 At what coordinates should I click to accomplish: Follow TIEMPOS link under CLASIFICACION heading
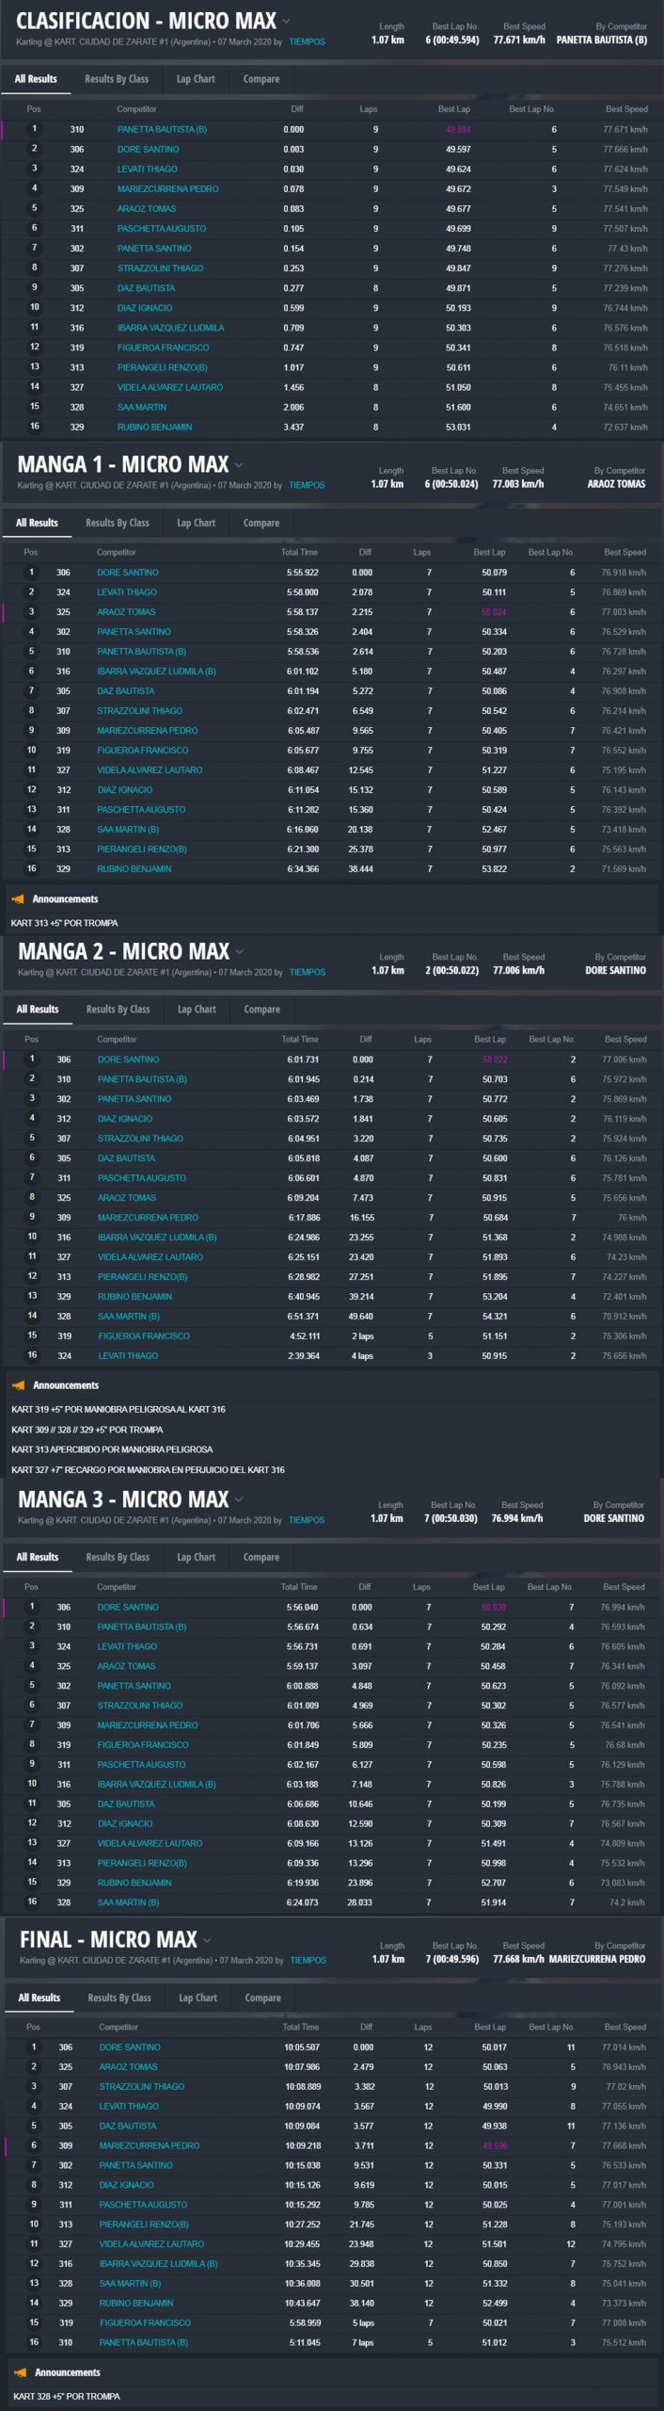307,42
